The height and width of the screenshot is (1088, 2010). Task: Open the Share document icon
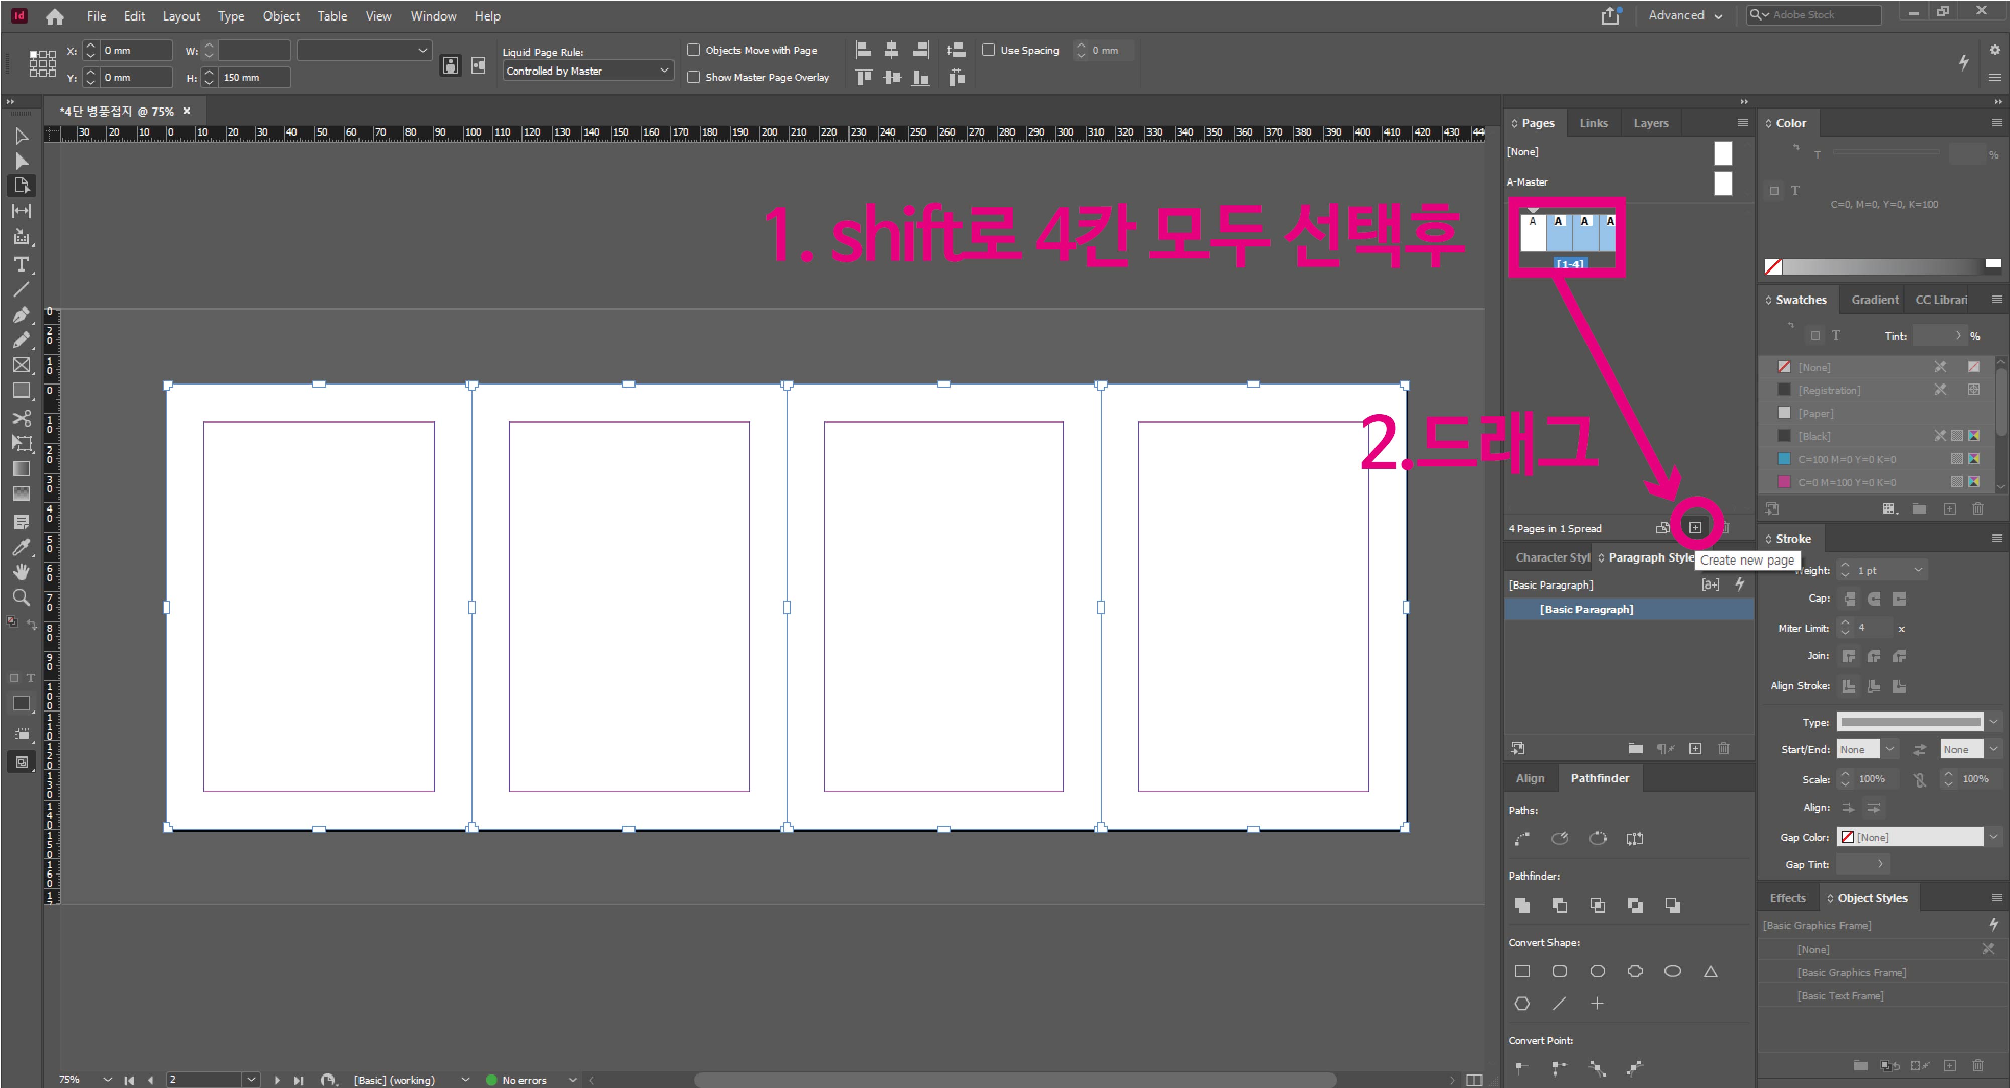1611,15
